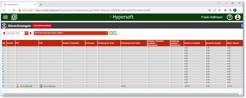Click the Einlösung für Dritte column header
This screenshot has width=246, height=98.
(x=109, y=43)
